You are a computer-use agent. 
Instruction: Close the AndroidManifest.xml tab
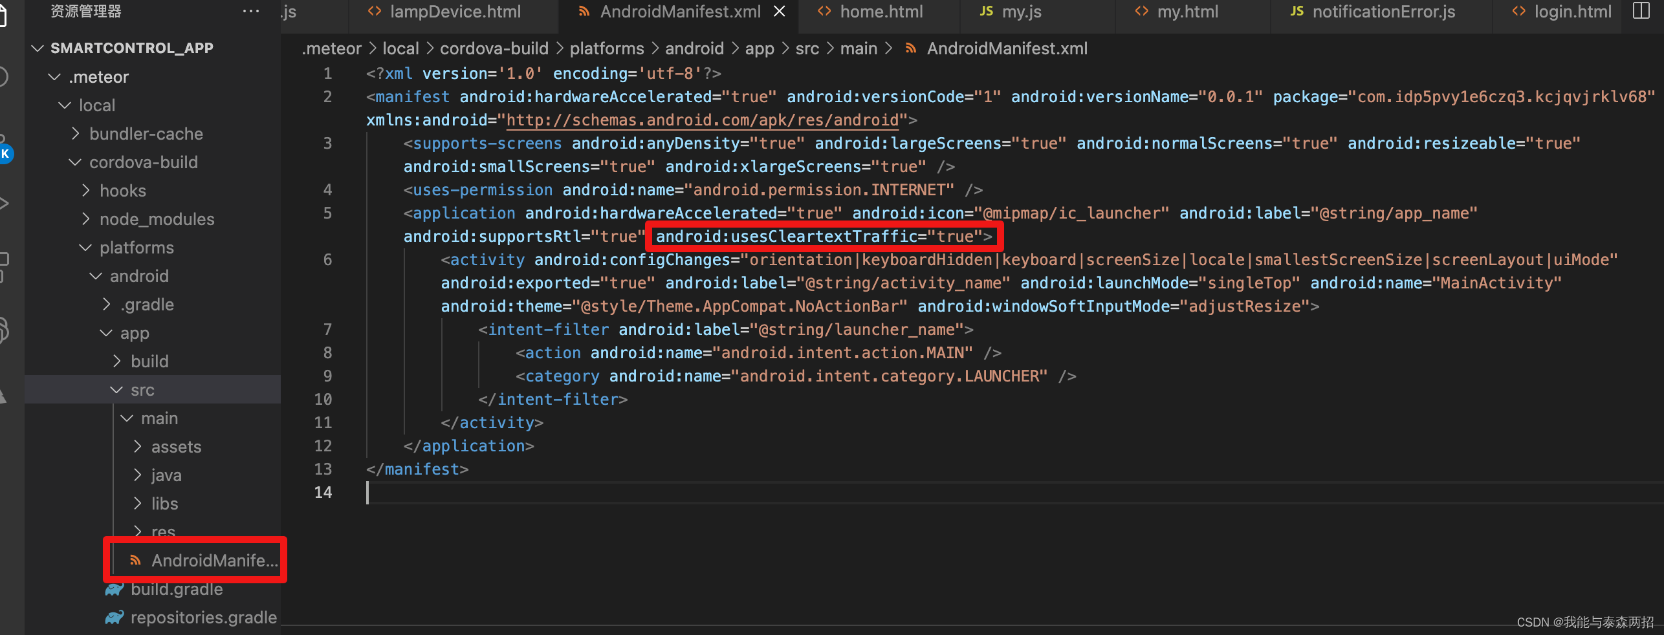tap(779, 11)
